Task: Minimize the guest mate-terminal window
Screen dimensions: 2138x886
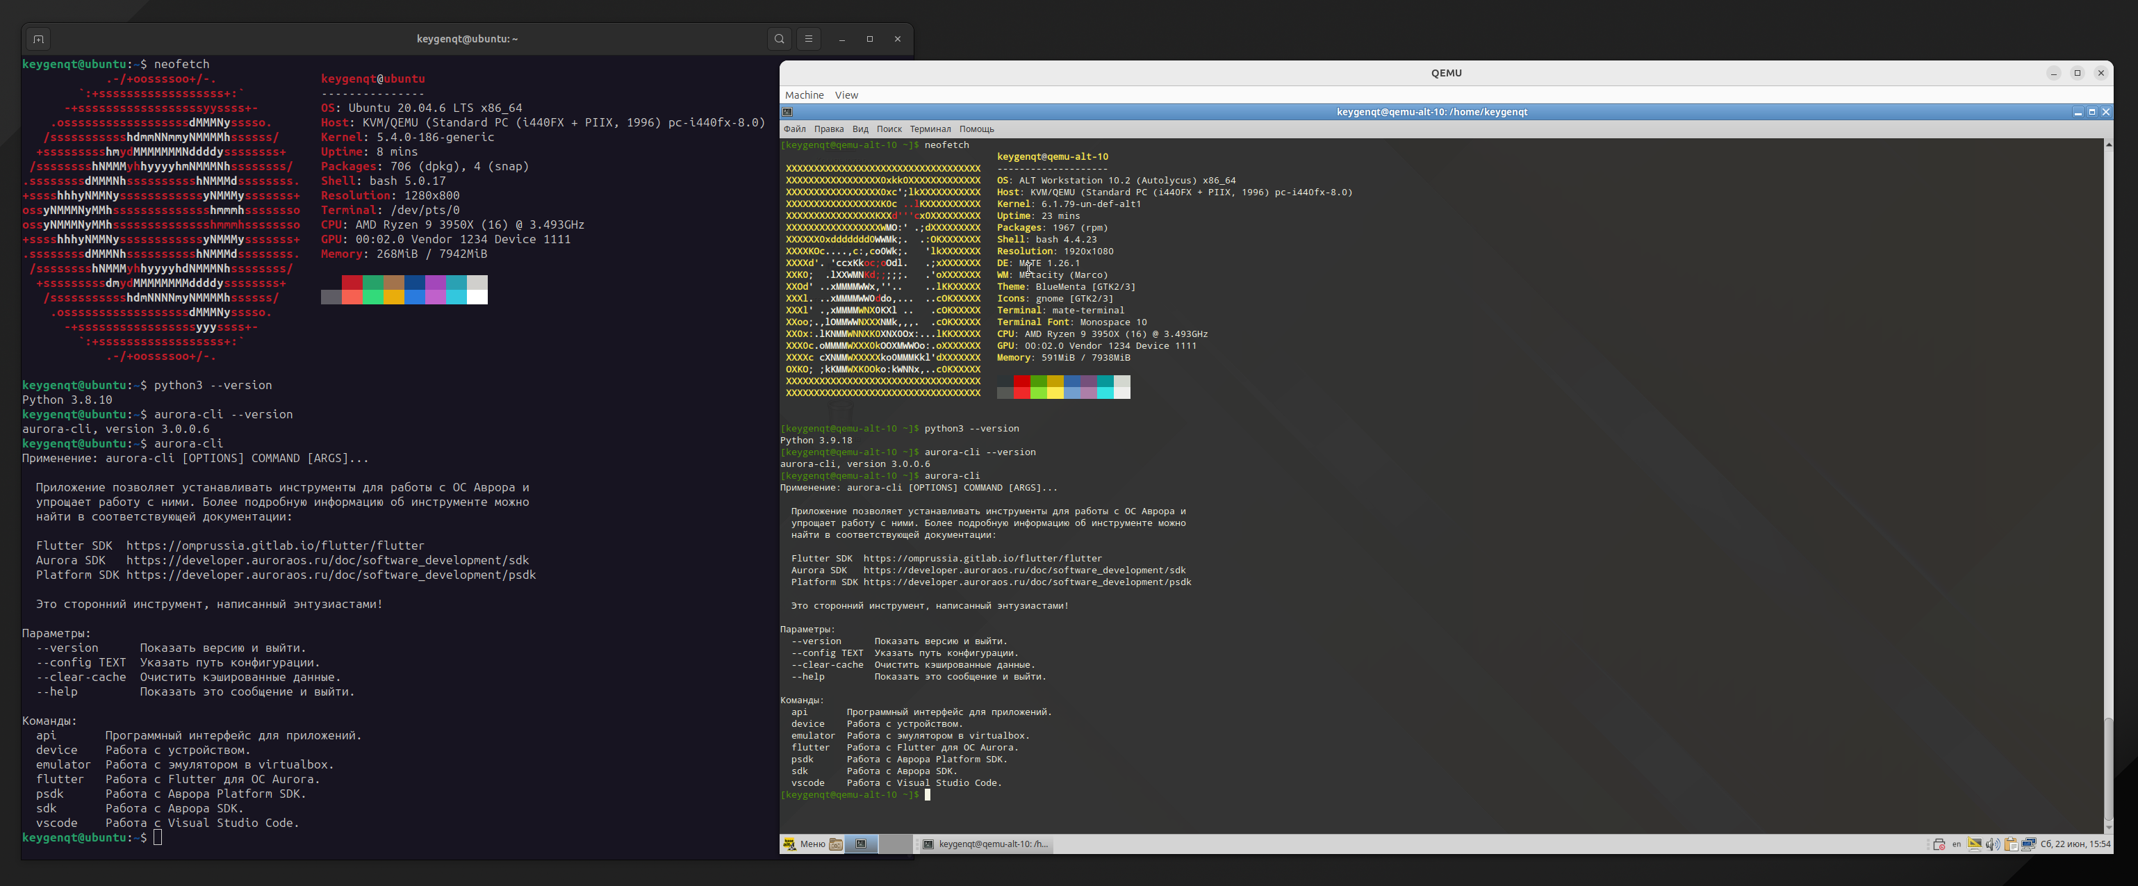Action: point(2078,112)
